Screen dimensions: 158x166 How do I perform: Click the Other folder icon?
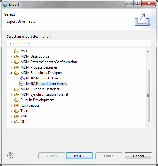(17, 122)
